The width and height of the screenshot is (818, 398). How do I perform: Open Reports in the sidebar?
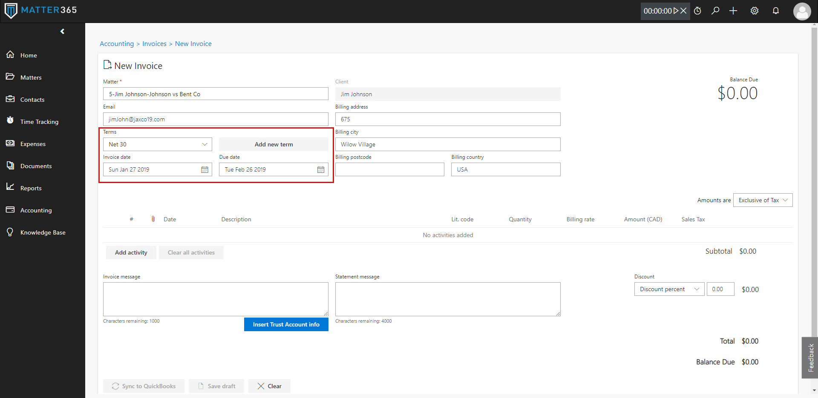coord(31,188)
